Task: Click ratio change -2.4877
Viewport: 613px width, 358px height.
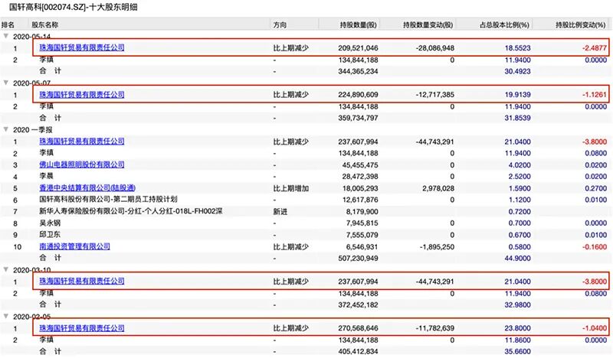Action: pyautogui.click(x=595, y=48)
